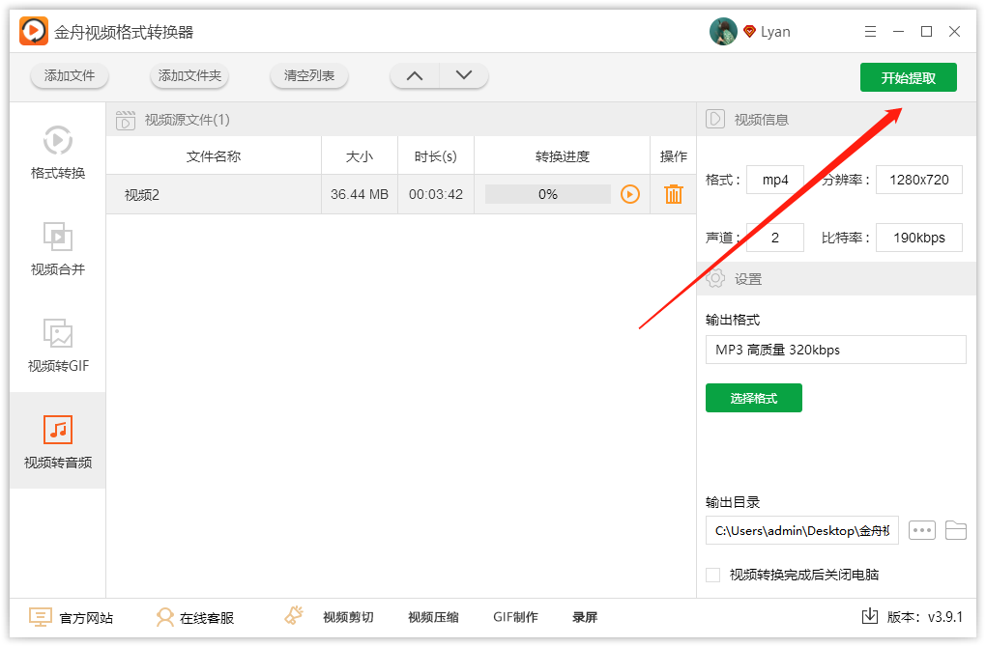Click the 00:03:42 duration cell
986x647 pixels.
click(436, 195)
